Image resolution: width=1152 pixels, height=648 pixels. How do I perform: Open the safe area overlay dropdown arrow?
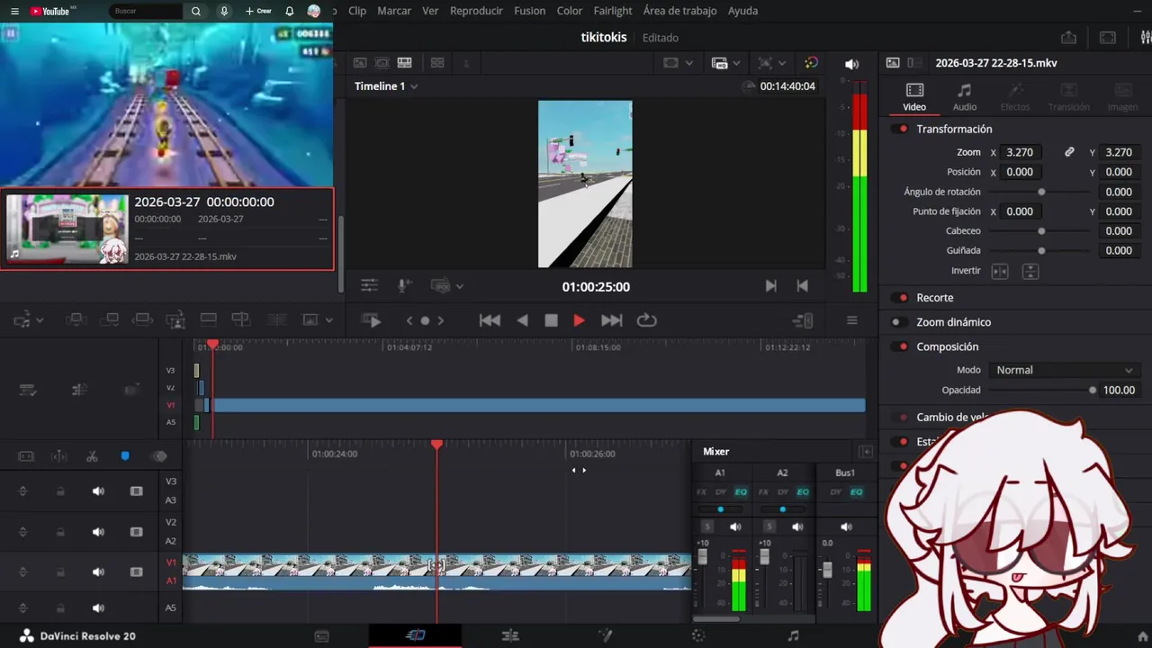click(x=689, y=63)
